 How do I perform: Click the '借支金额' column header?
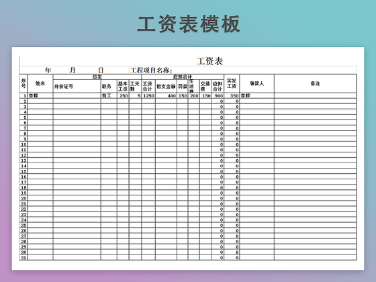click(x=166, y=87)
